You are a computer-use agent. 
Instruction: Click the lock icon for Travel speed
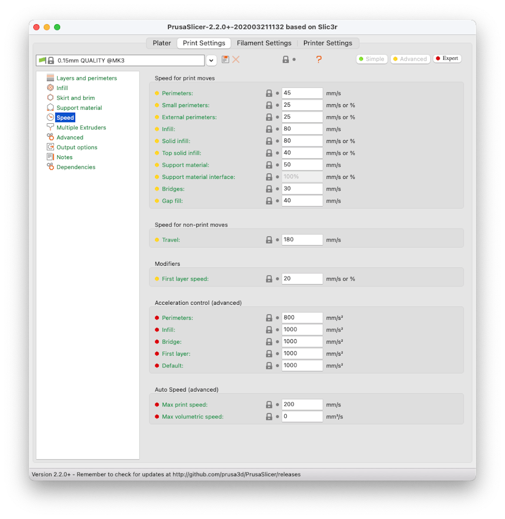click(269, 240)
